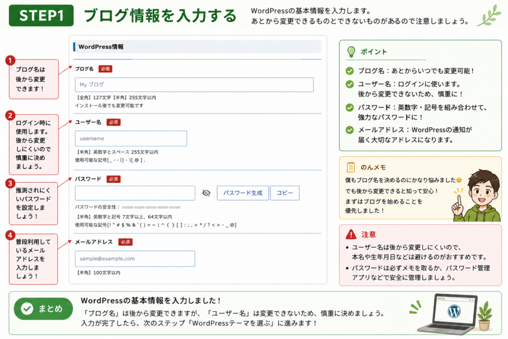508x339 pixels.
Task: Click the smiling emoji in のんメモ text
Action: (x=459, y=180)
